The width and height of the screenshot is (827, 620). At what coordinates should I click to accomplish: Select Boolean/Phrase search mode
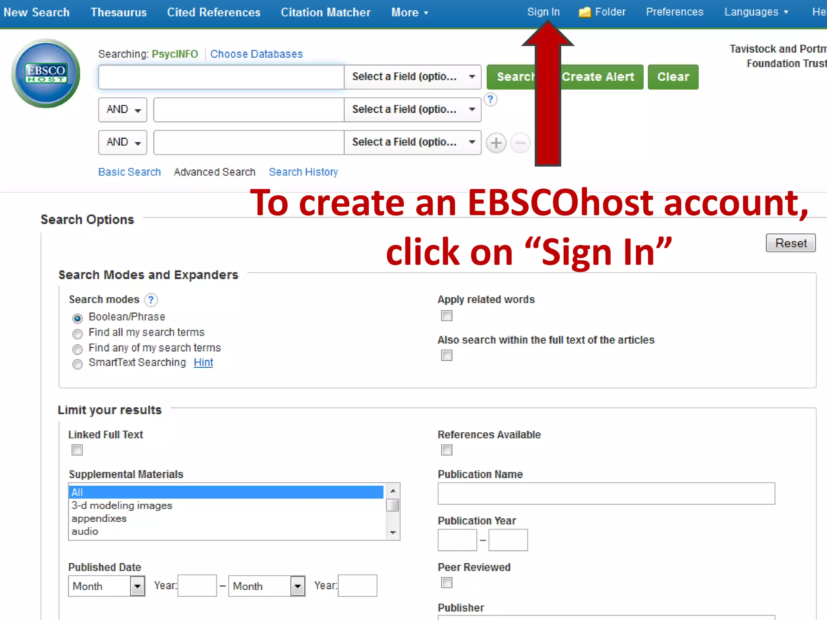coord(77,318)
